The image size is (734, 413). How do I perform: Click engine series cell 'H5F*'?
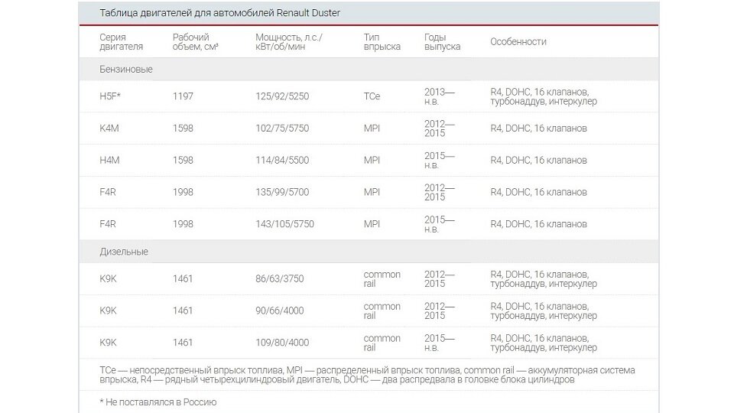[x=110, y=96]
